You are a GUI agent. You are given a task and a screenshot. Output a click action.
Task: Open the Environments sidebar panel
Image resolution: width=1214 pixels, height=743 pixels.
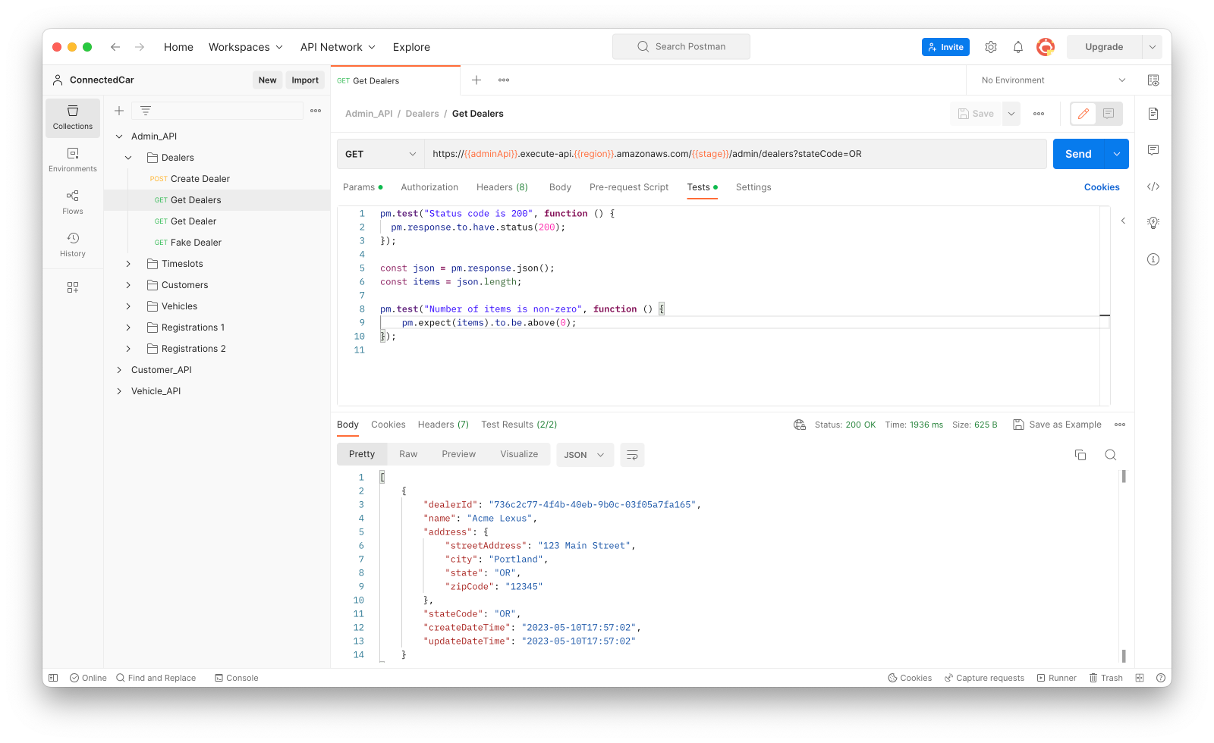(73, 160)
